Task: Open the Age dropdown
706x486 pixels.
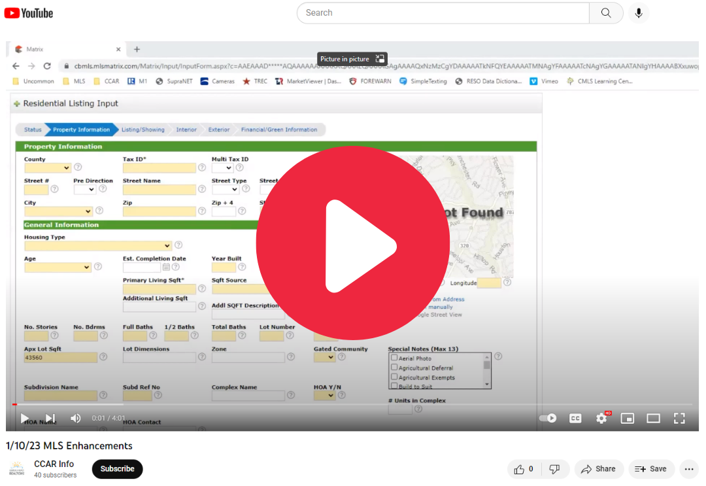Action: tap(58, 268)
